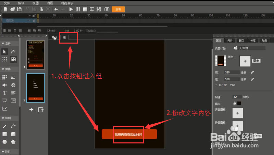
Task: Open the 编辑 menu
Action: [21, 3]
